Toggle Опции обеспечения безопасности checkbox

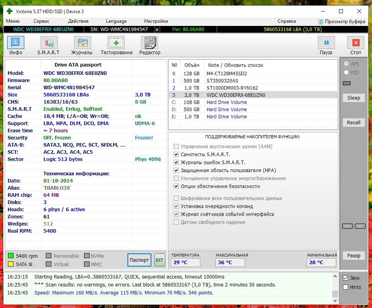176,186
